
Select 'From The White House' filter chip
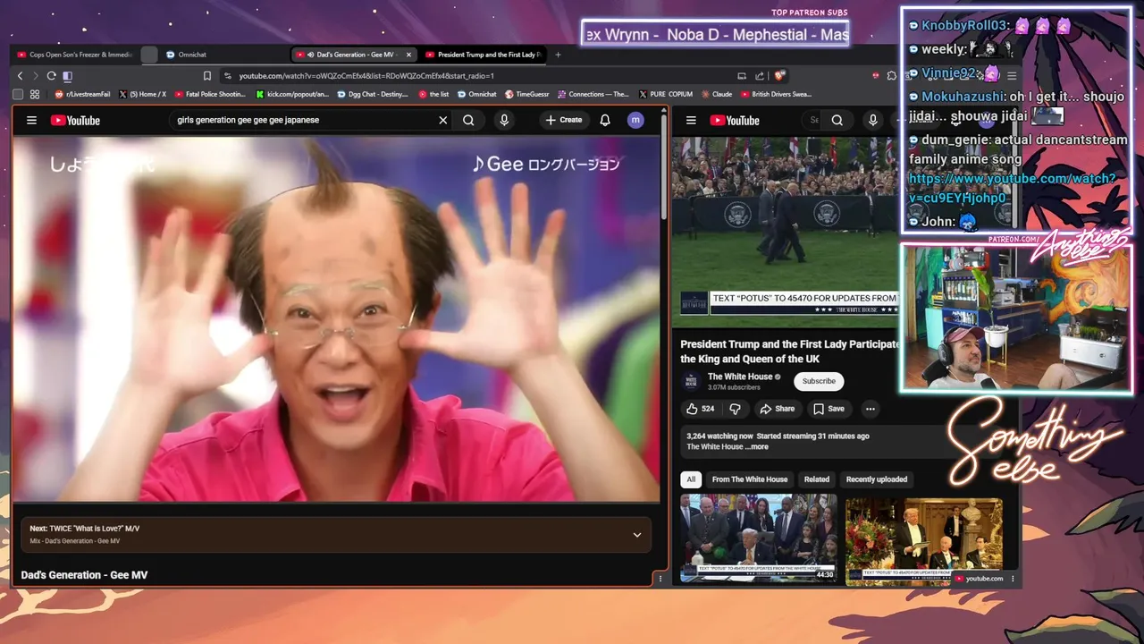coord(750,479)
